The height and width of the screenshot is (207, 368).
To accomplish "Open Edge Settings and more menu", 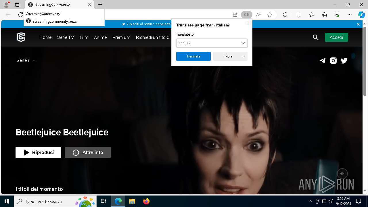I will 350,15.
